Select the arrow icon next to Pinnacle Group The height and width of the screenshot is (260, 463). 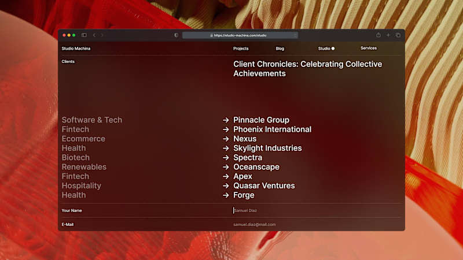point(226,120)
